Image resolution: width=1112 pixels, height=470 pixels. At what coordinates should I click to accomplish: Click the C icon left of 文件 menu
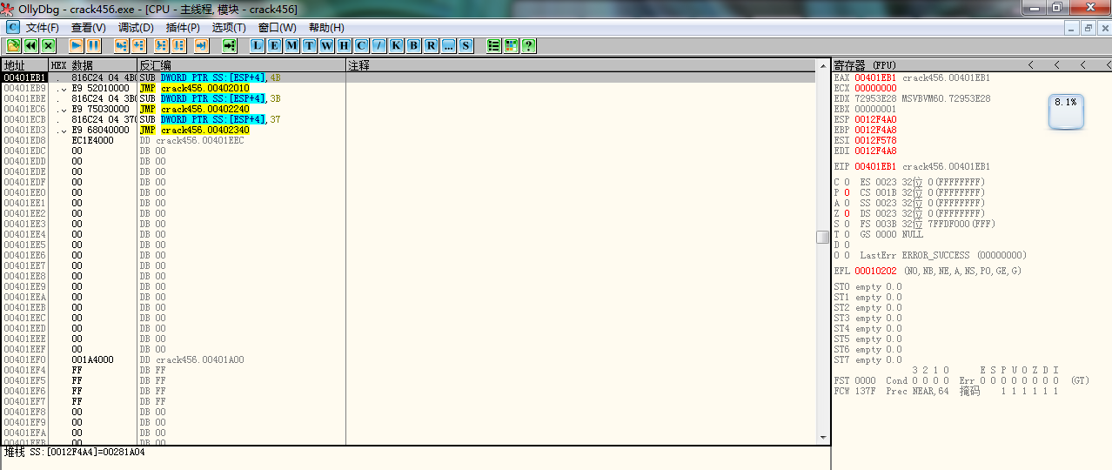point(12,27)
